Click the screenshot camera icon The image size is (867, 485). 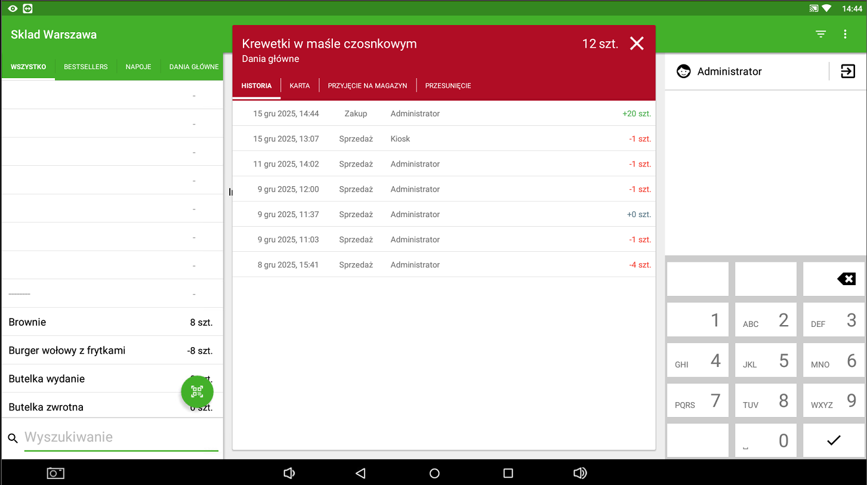coord(55,473)
